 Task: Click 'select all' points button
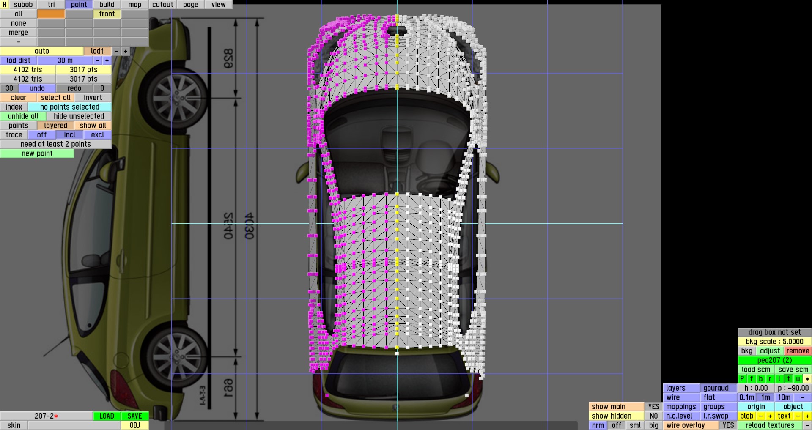point(56,98)
